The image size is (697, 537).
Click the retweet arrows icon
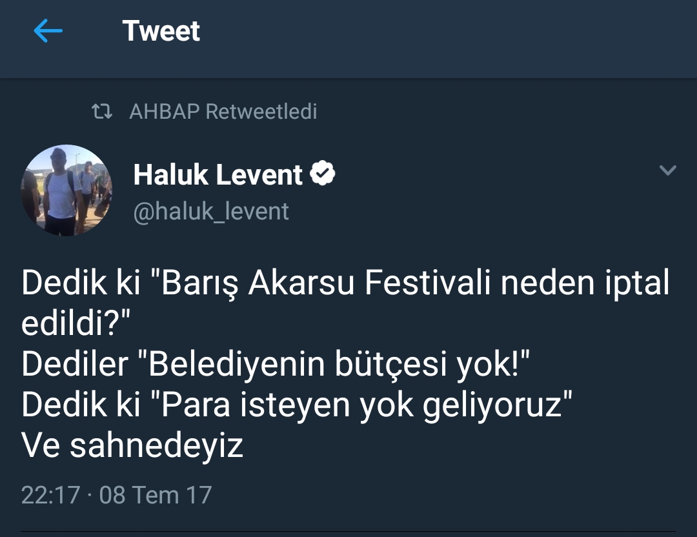pos(102,112)
